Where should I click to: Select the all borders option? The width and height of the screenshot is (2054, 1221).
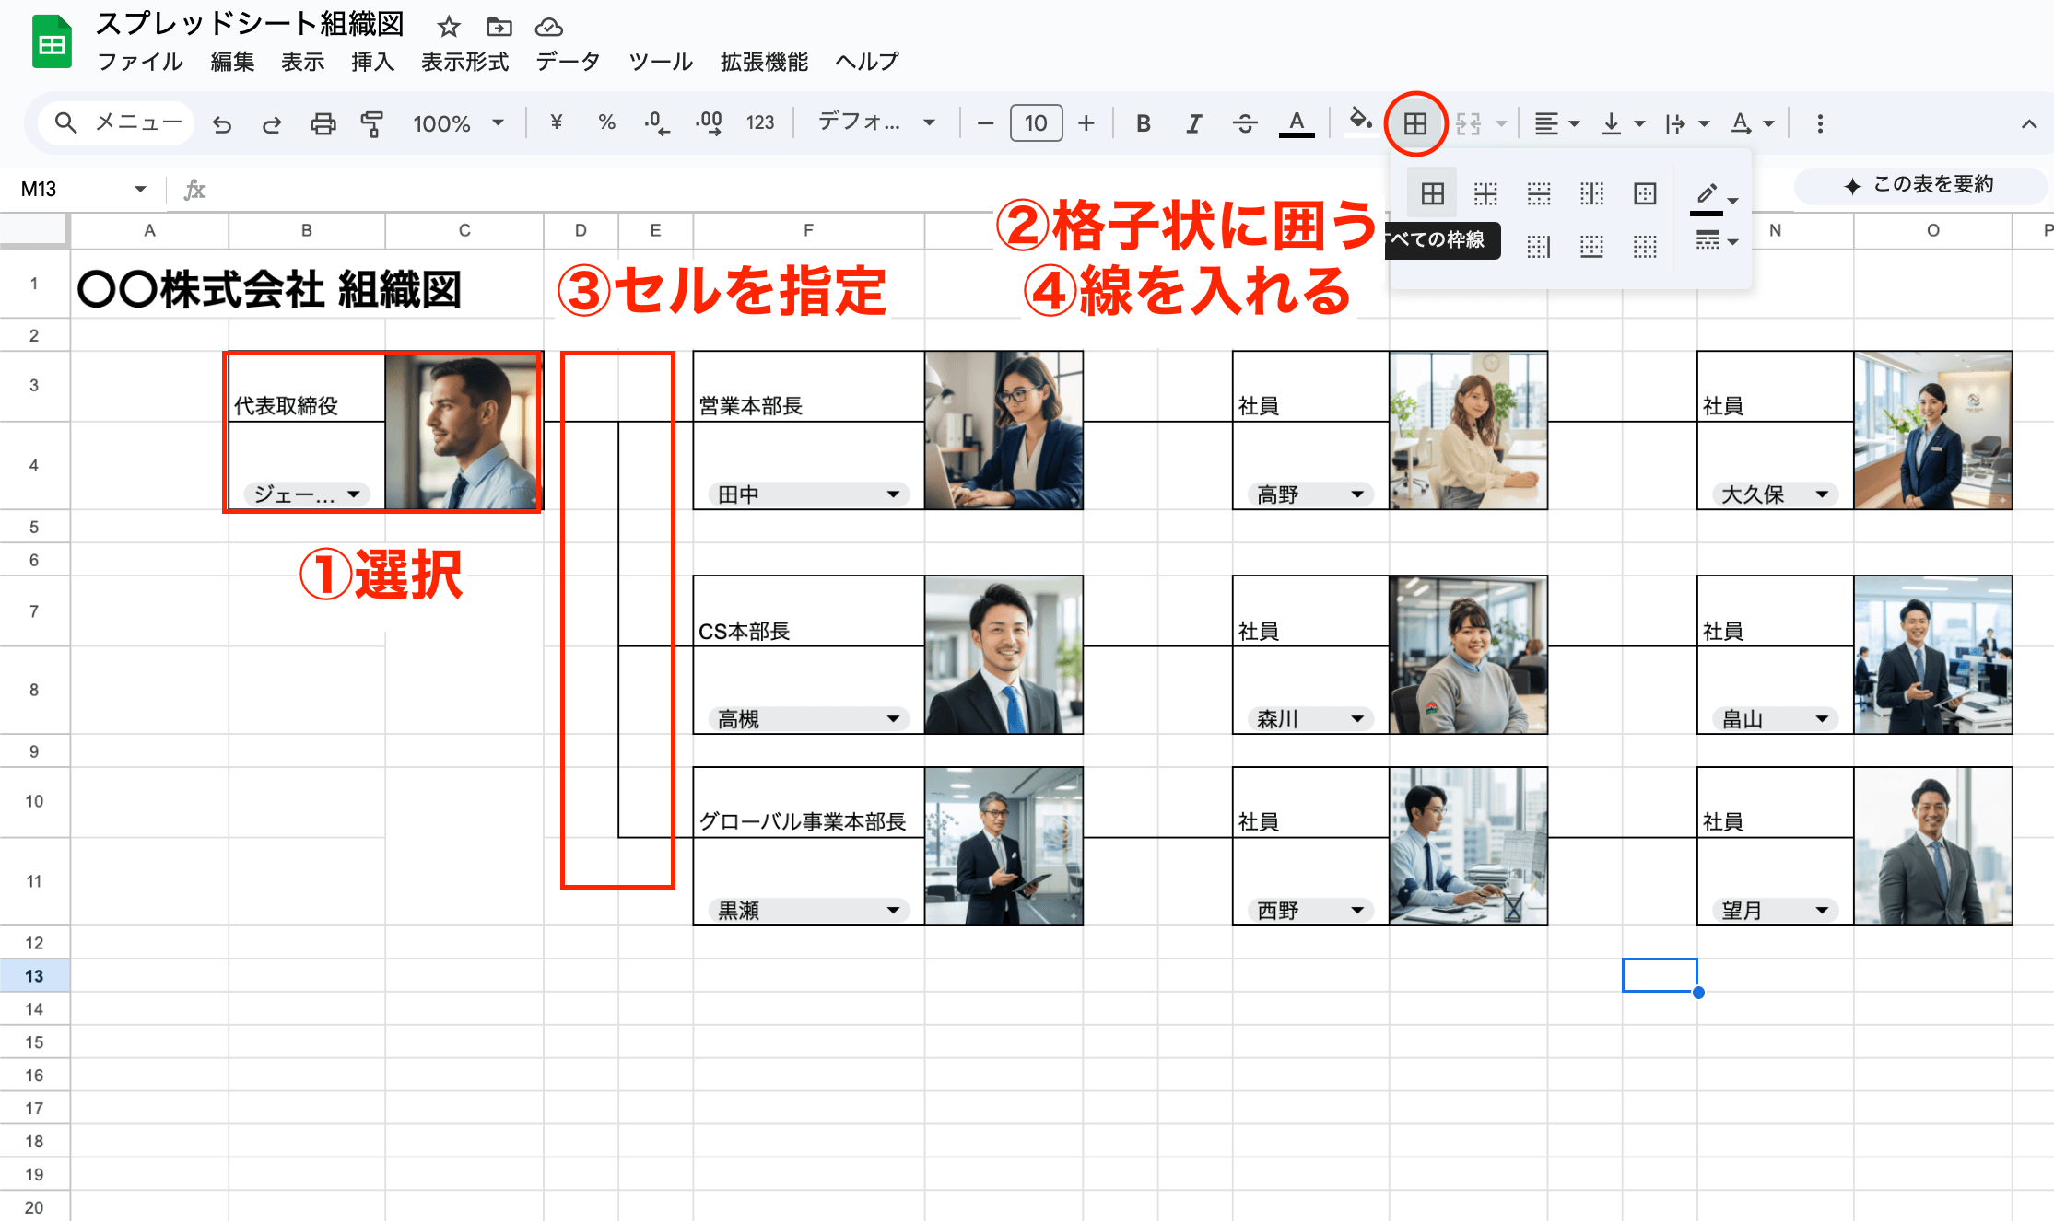coord(1431,193)
